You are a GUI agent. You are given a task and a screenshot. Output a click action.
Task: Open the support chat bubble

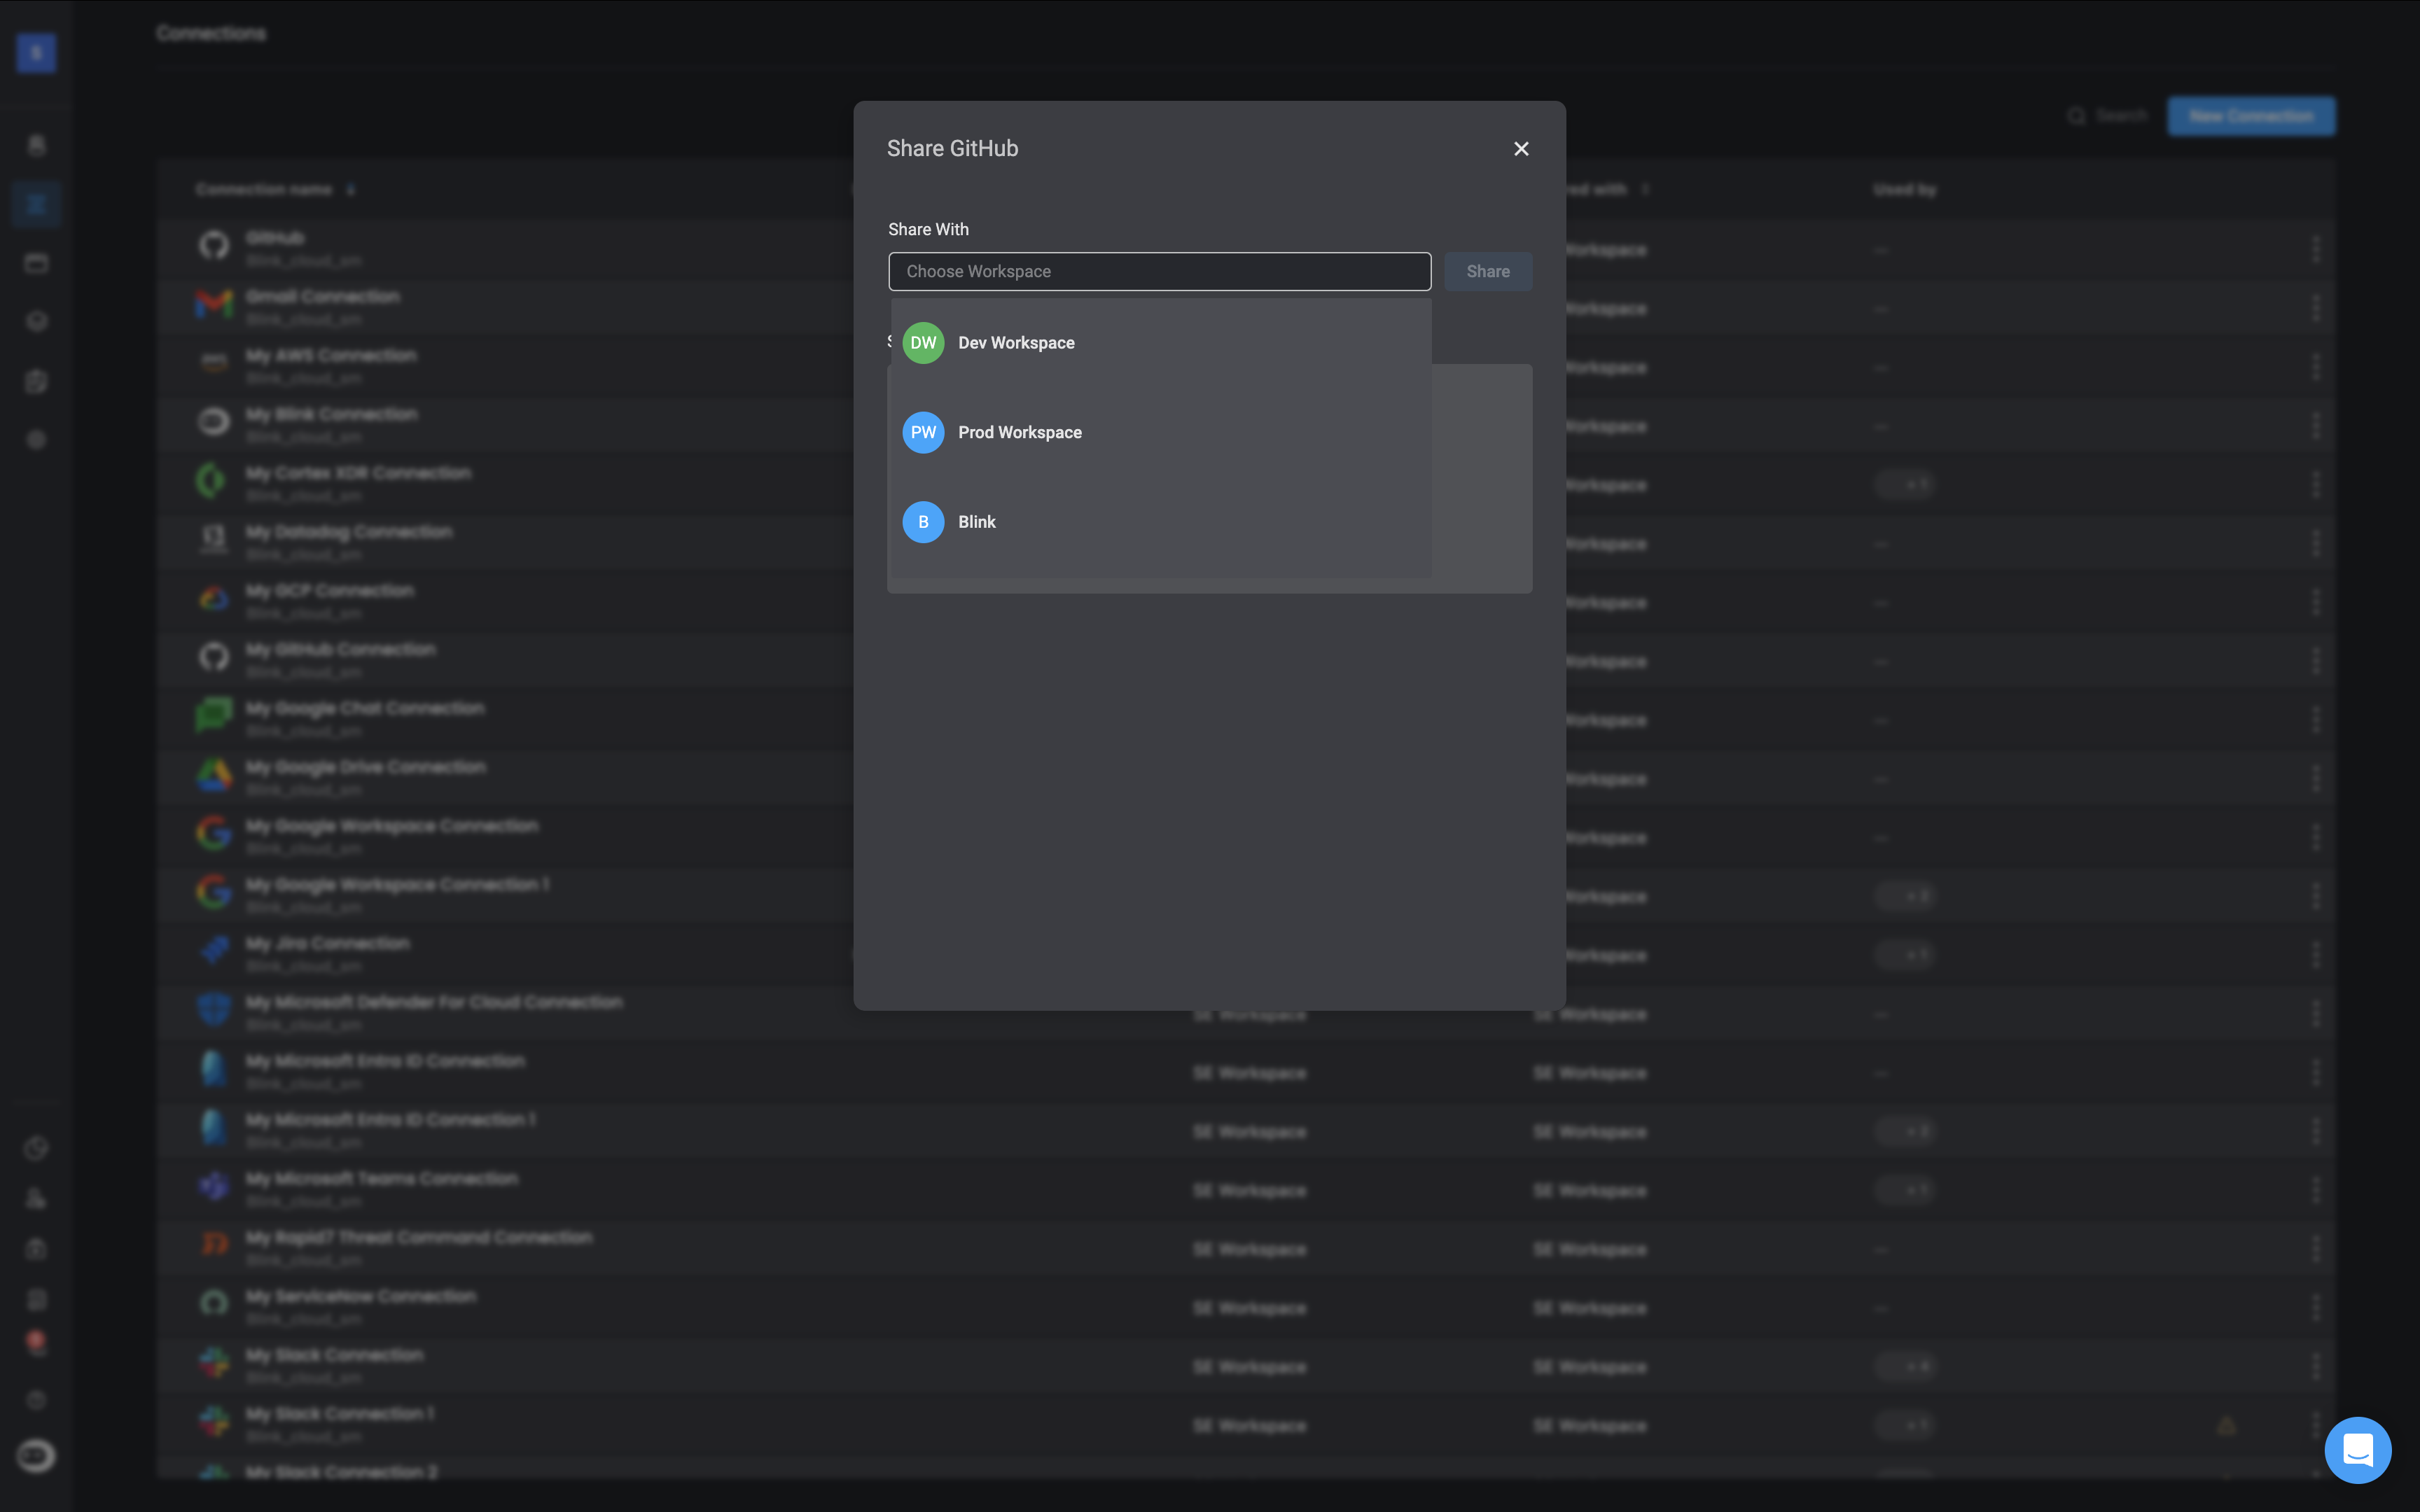coord(2357,1450)
